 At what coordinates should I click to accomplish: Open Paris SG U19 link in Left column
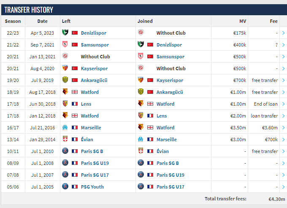(x=95, y=163)
